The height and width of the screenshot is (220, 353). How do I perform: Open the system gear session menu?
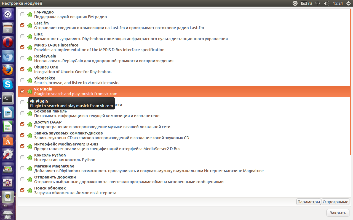[x=348, y=3]
